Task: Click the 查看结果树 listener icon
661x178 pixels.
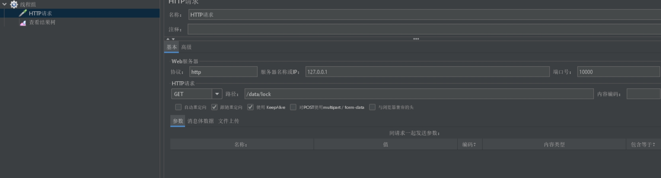Action: 23,23
